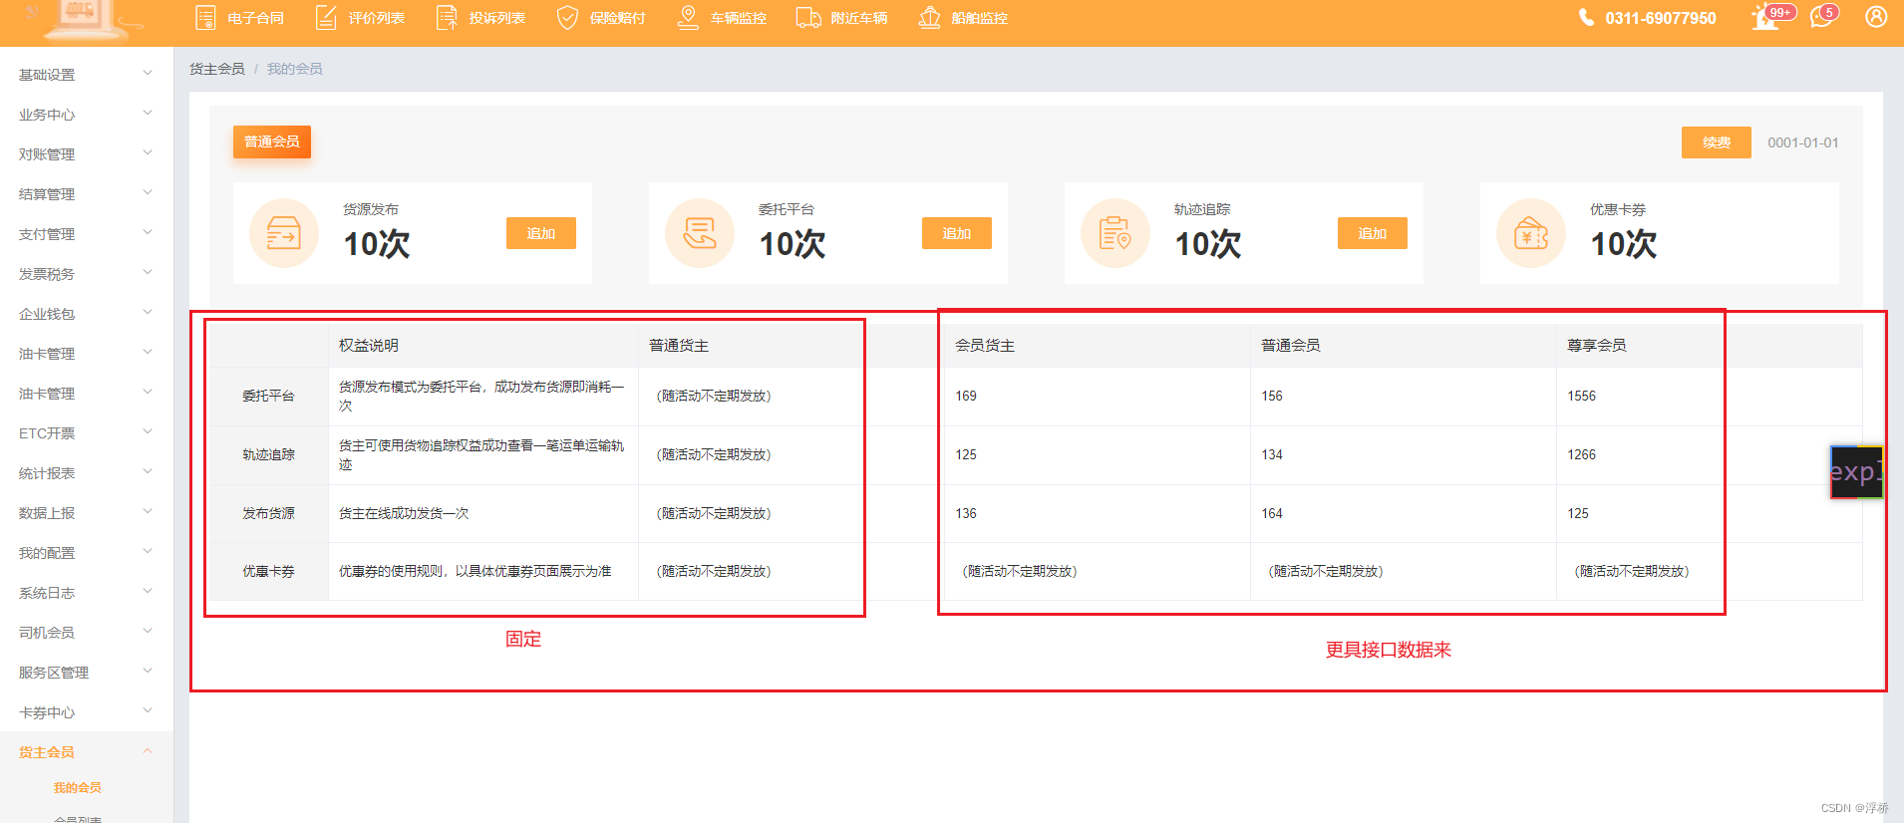Click the 普通货主 column header
The width and height of the screenshot is (1904, 823).
[x=679, y=346]
